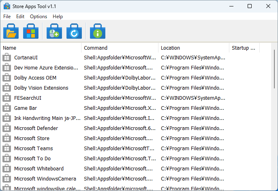
Task: Select the CortanaUI entry
Action: [x=26, y=58]
